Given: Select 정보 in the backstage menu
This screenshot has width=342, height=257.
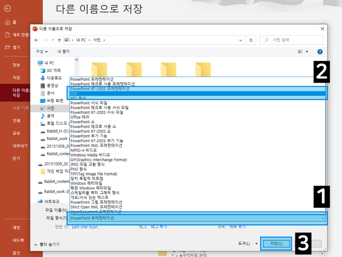Looking at the screenshot, I should pyautogui.click(x=16, y=65).
